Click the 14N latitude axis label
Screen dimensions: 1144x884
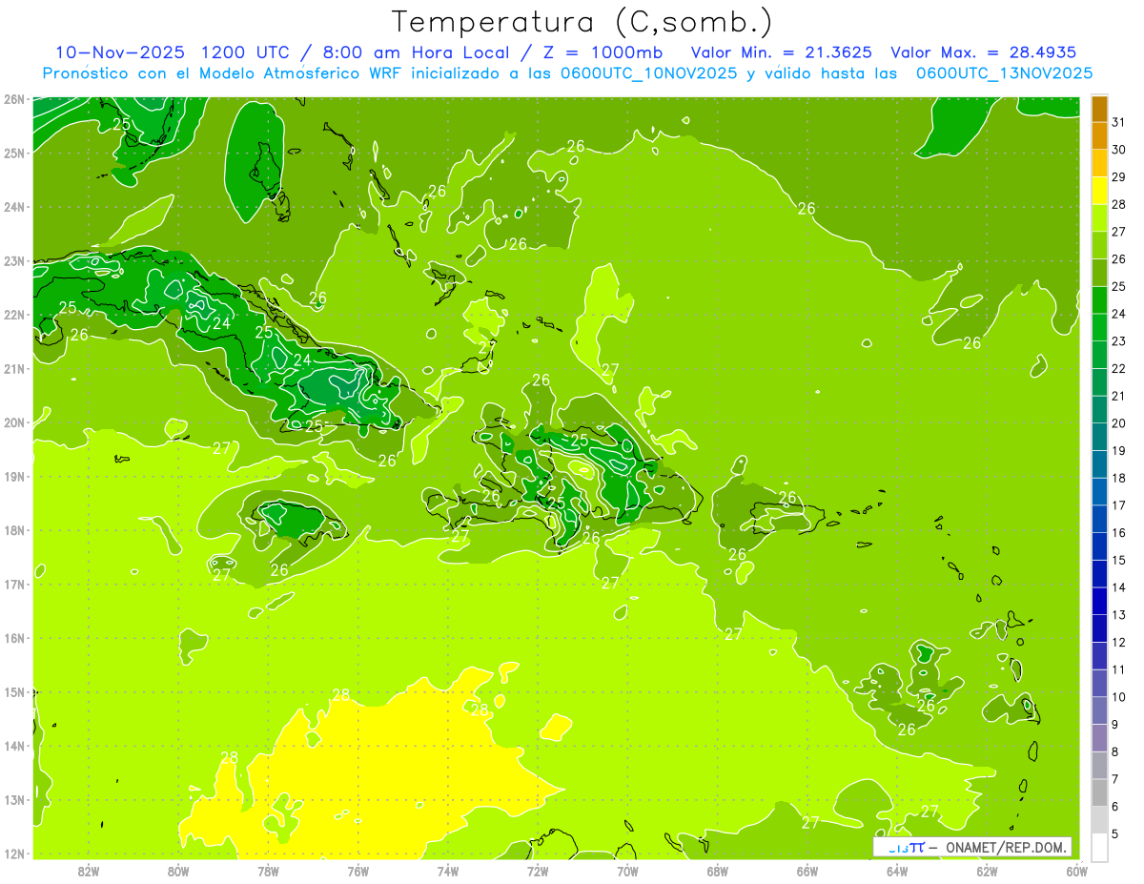point(13,746)
